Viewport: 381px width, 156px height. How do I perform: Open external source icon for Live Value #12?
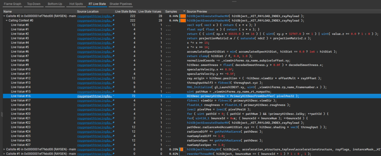coord(113,78)
